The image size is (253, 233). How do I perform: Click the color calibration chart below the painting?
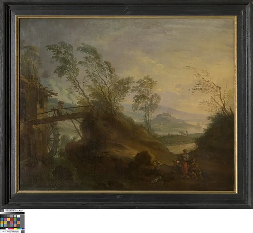click(x=12, y=221)
